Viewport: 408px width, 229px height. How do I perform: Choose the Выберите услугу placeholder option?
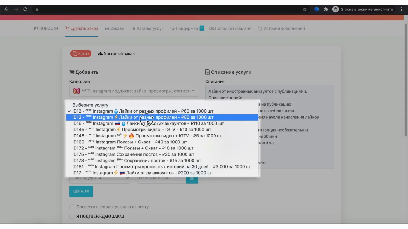pyautogui.click(x=162, y=105)
